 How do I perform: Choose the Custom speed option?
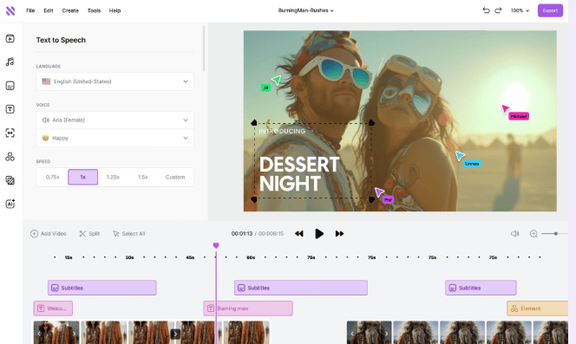(175, 177)
